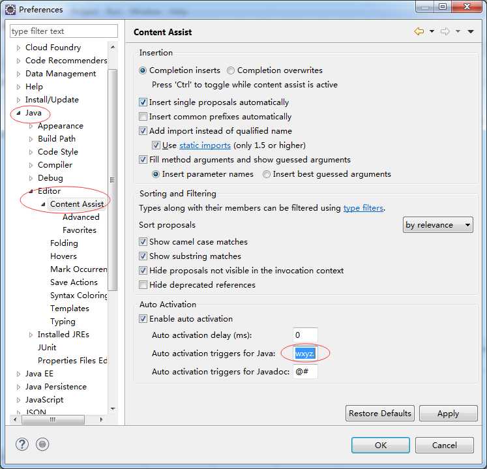This screenshot has height=469, width=487.
Task: Click tree horizontal scrollbar right arrow
Action: pyautogui.click(x=101, y=419)
